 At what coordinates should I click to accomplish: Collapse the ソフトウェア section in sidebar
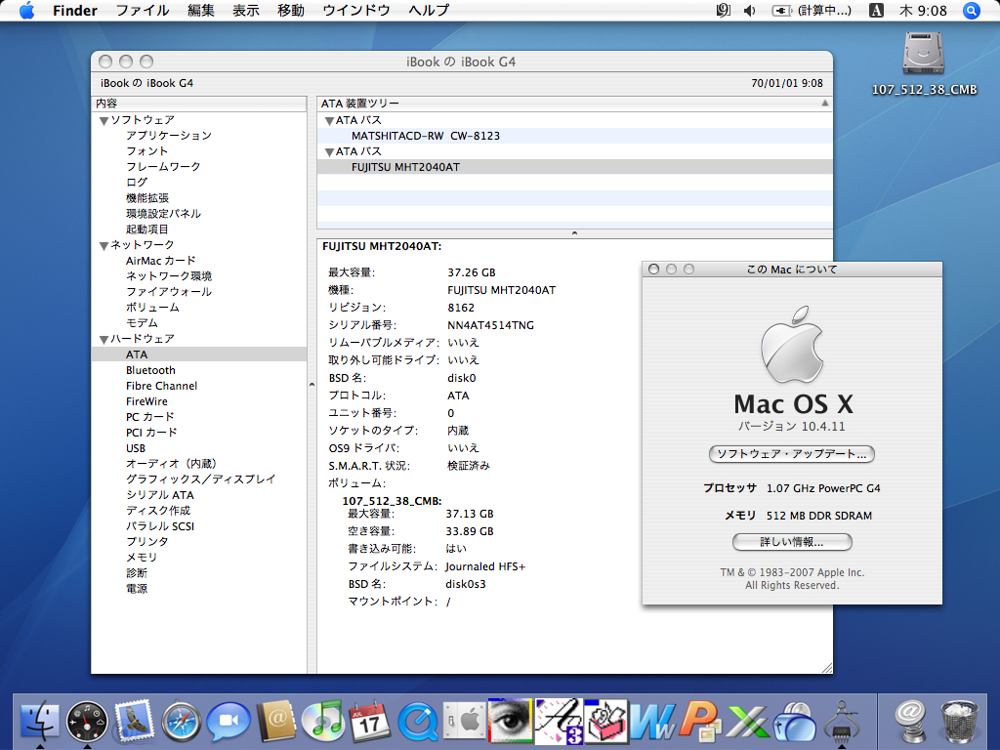click(104, 120)
